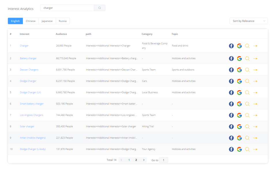The image size is (277, 169).
Task: Select the Interests>>Additional Interests>>Solar charger path
Action: [111, 126]
